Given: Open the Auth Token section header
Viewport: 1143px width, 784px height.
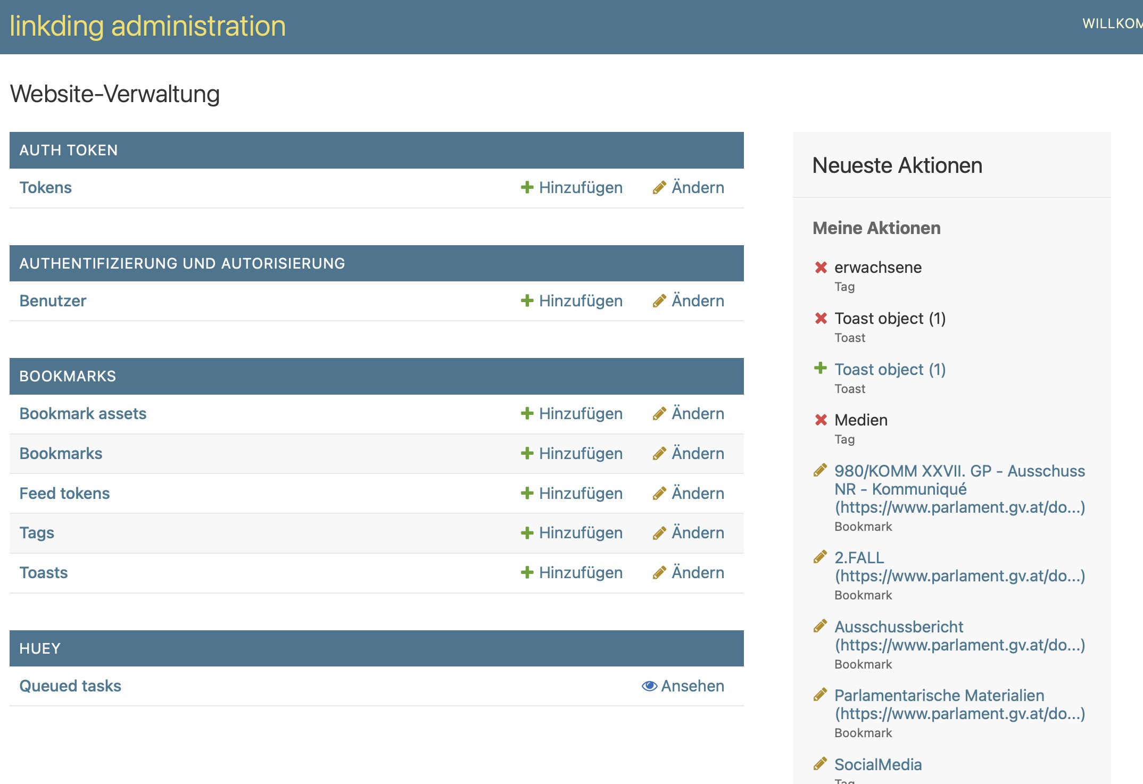Looking at the screenshot, I should [69, 150].
